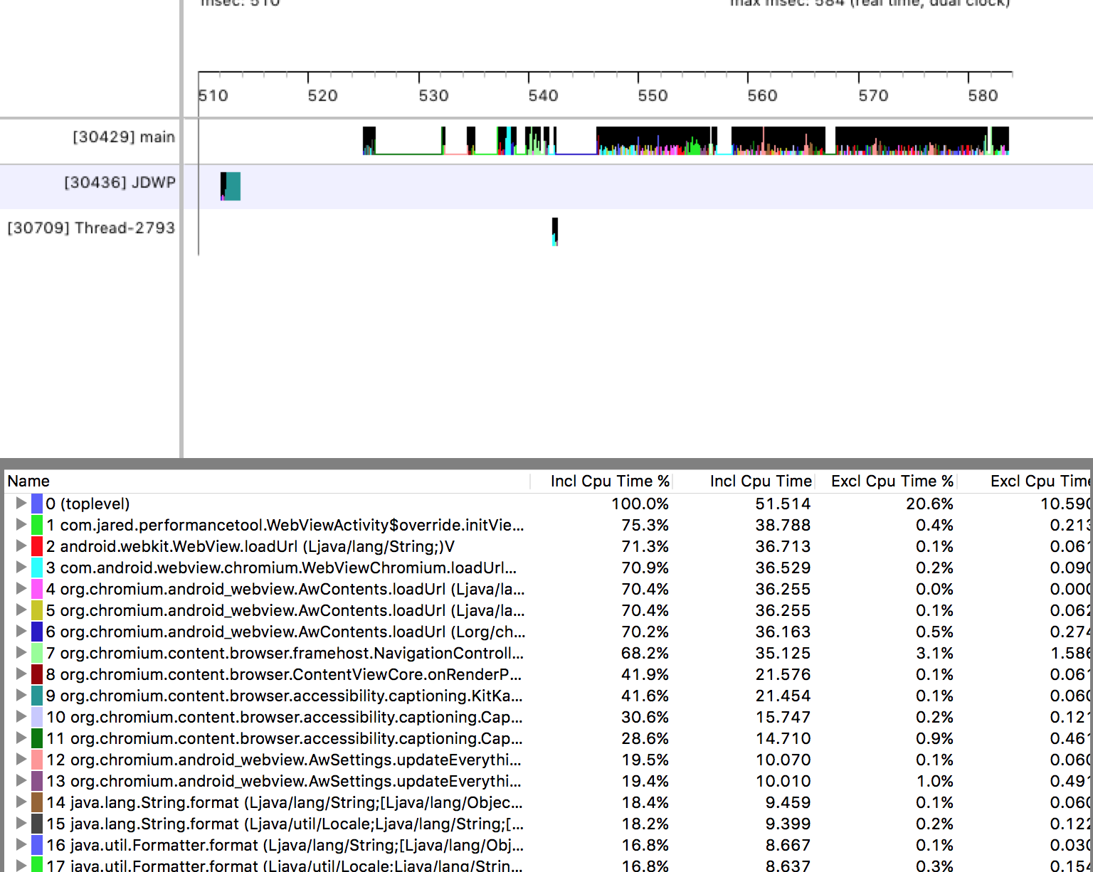Click the teal JDWP activity block in timeline
1093x872 pixels.
pyautogui.click(x=233, y=186)
